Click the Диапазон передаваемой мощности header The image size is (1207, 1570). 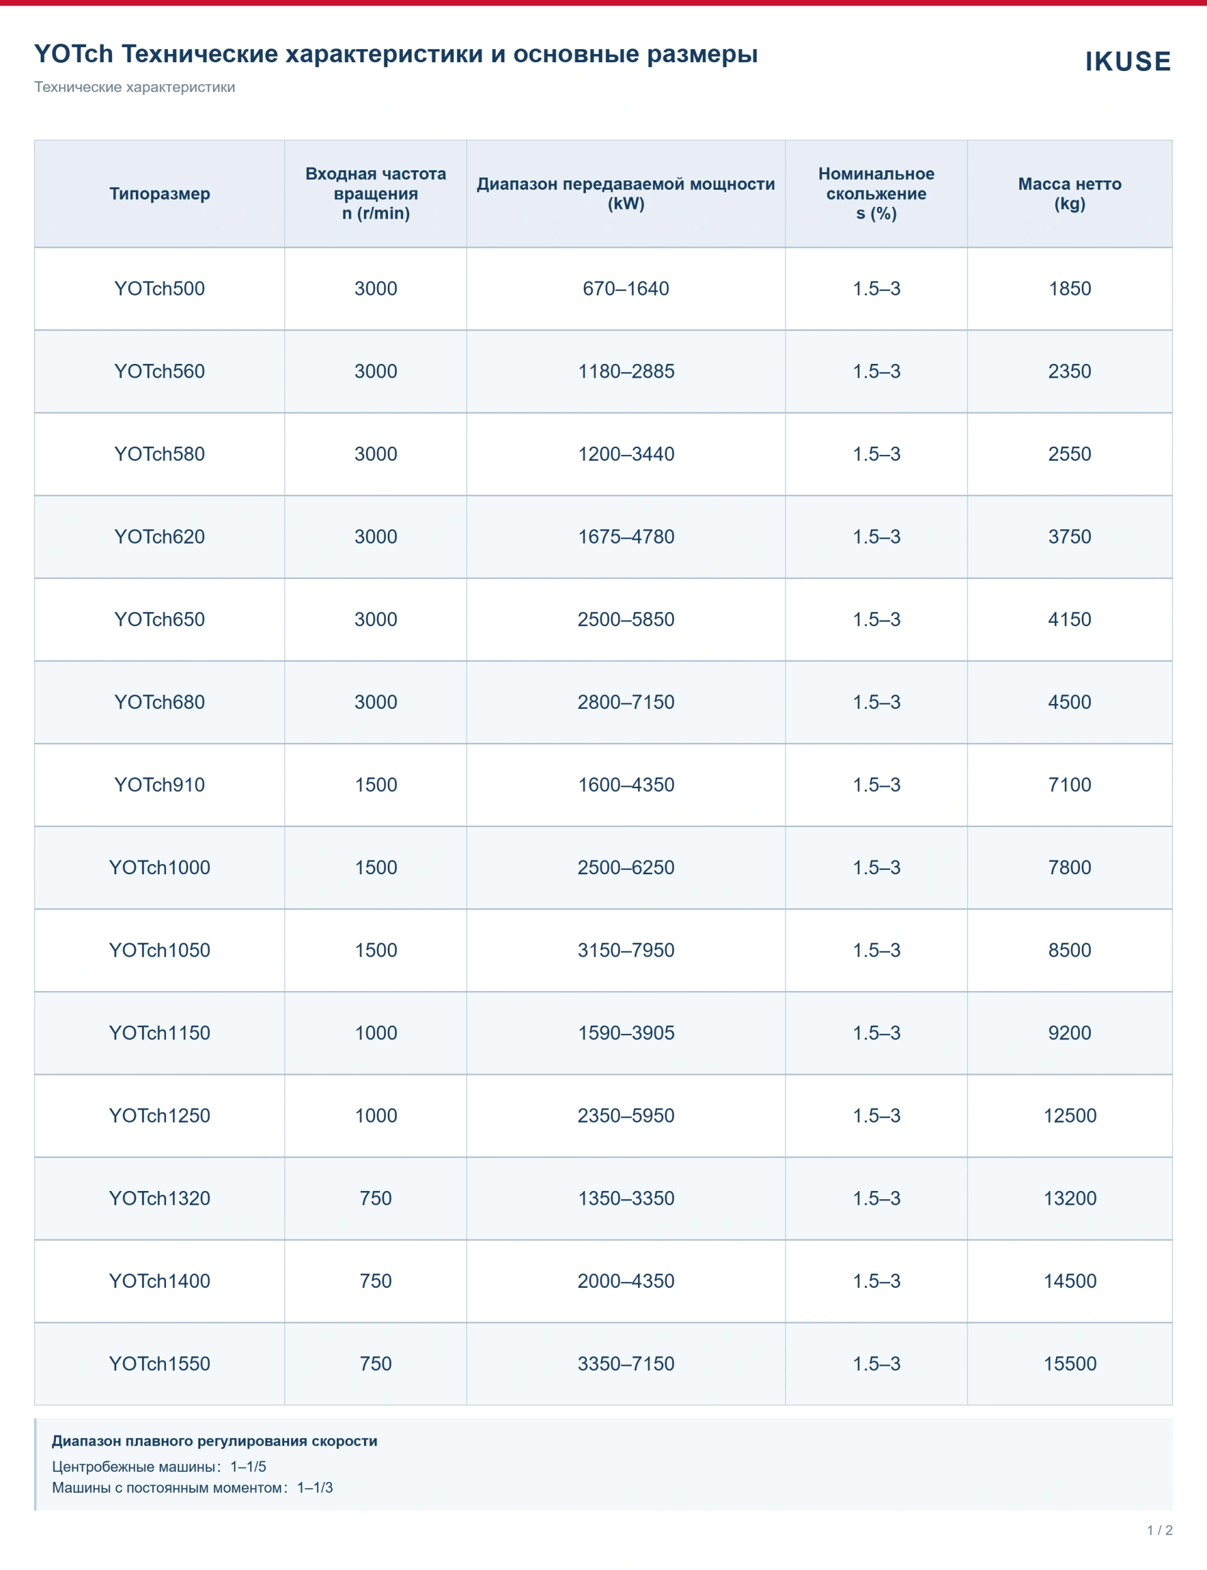(626, 194)
